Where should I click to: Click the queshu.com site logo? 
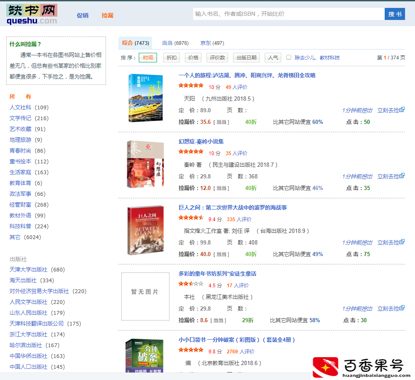click(x=32, y=14)
